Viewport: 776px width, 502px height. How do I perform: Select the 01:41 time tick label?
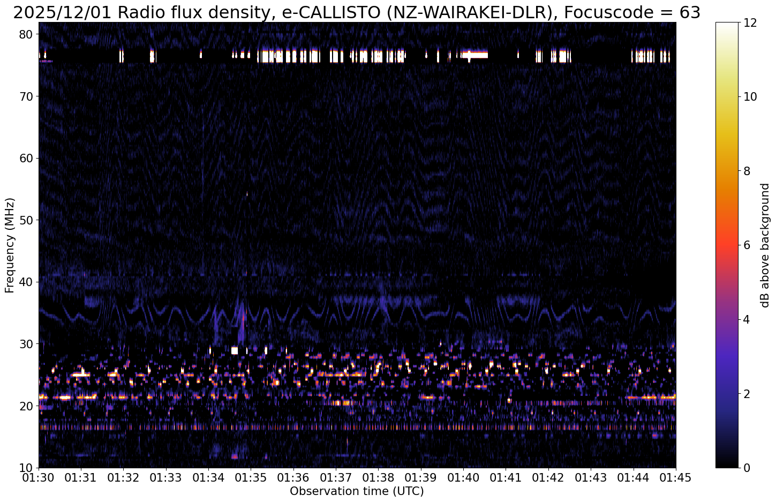(x=506, y=477)
